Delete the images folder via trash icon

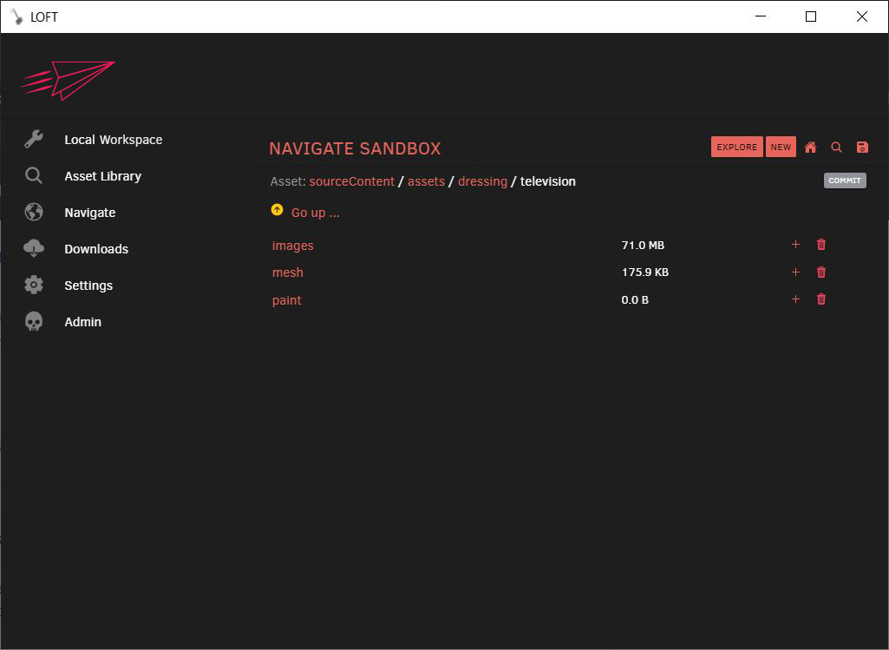[x=820, y=245]
